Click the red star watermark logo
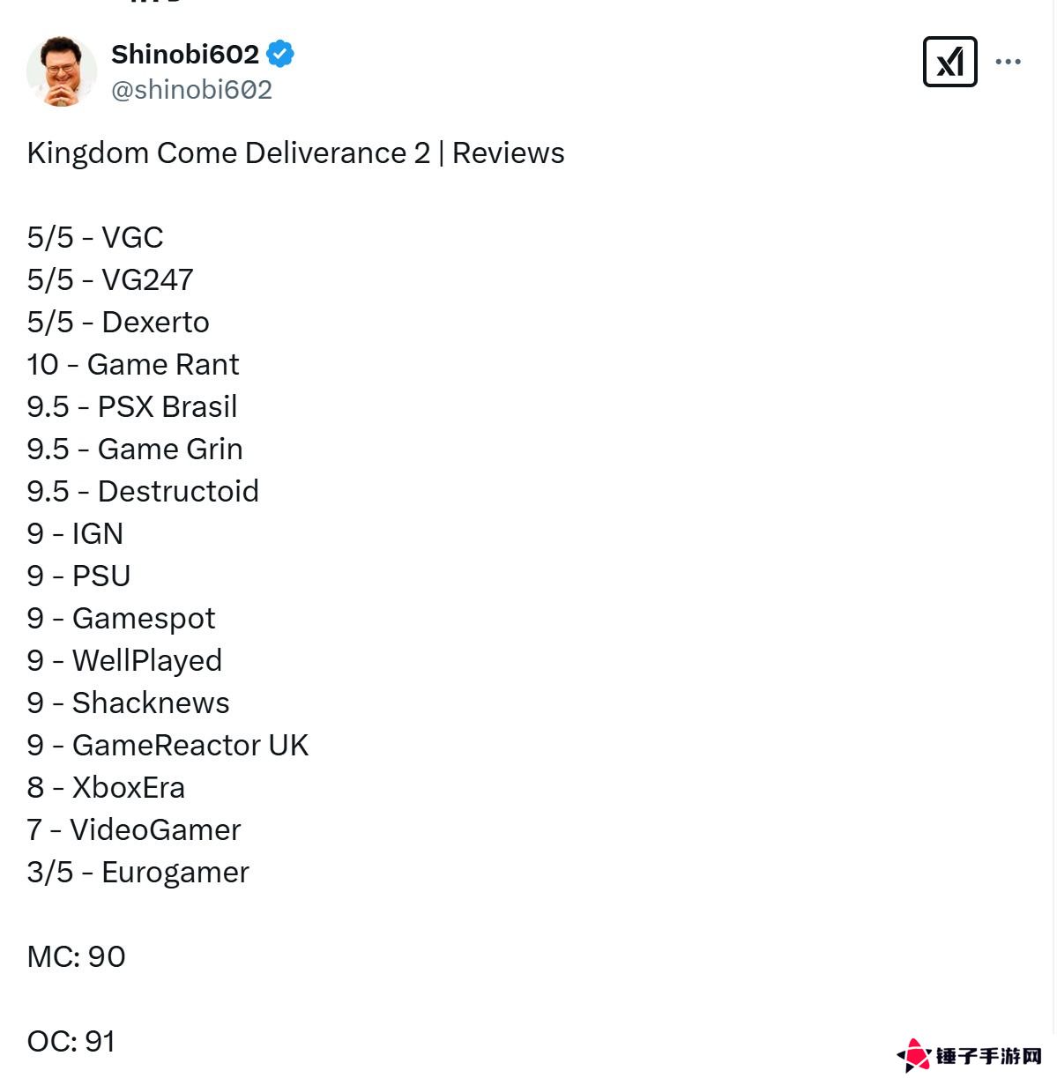Image resolution: width=1057 pixels, height=1078 pixels. (914, 1054)
